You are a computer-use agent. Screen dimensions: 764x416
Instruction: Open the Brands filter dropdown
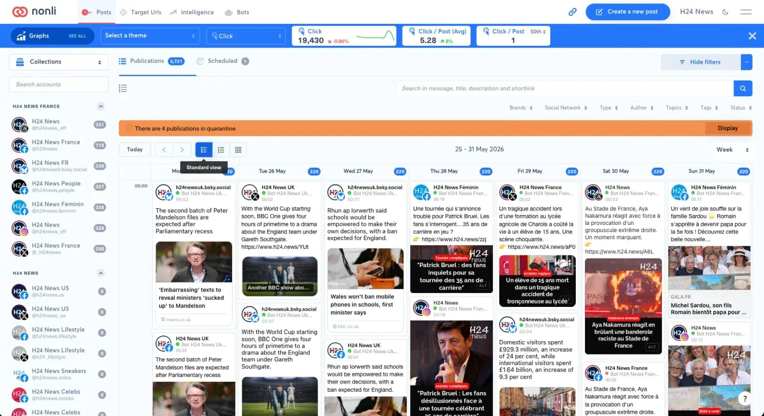pyautogui.click(x=520, y=108)
